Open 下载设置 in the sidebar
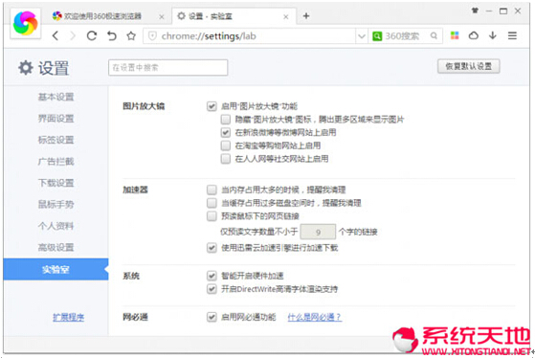 coord(56,183)
